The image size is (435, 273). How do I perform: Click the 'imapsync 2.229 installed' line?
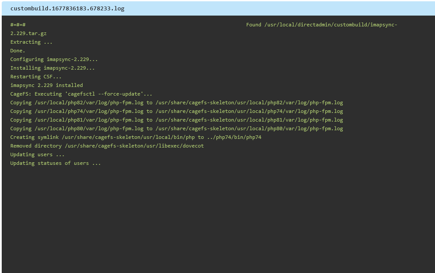click(x=47, y=85)
